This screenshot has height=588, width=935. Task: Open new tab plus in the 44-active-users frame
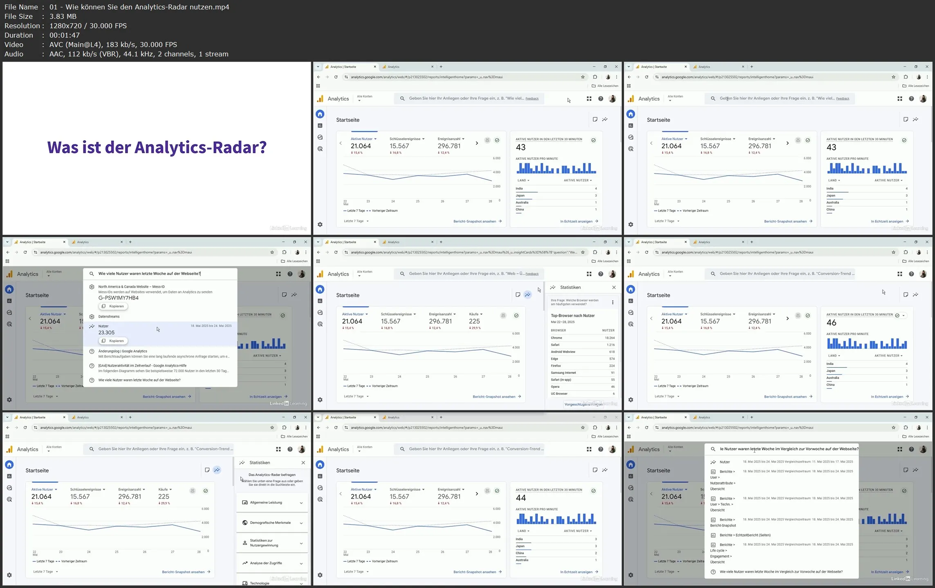point(441,418)
